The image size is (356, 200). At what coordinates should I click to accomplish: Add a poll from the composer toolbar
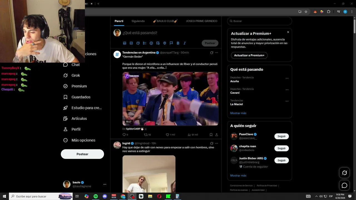[x=145, y=43]
